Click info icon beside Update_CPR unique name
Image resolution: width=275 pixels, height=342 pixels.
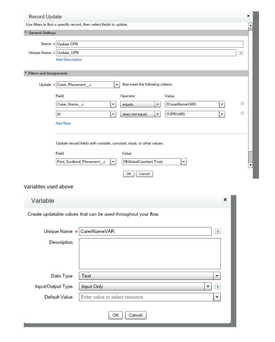241,53
